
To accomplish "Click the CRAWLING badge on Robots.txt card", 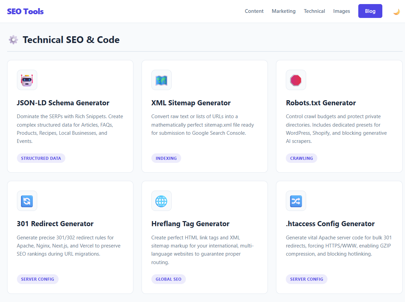I will pyautogui.click(x=301, y=158).
